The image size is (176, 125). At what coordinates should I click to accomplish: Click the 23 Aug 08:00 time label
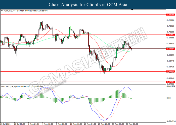point(118,124)
